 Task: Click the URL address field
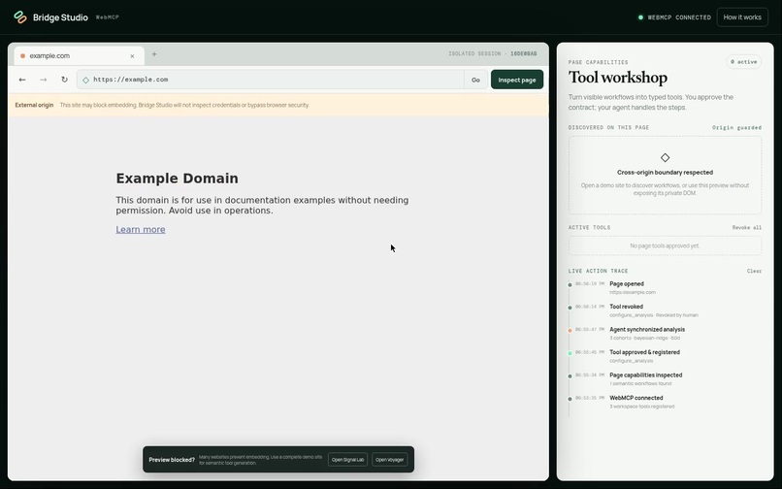tap(271, 80)
